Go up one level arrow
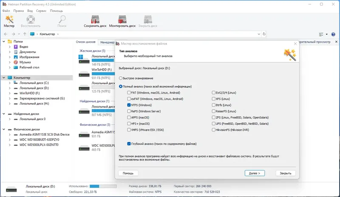 (x=25, y=34)
